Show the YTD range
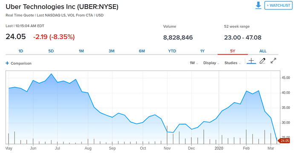 point(172,51)
